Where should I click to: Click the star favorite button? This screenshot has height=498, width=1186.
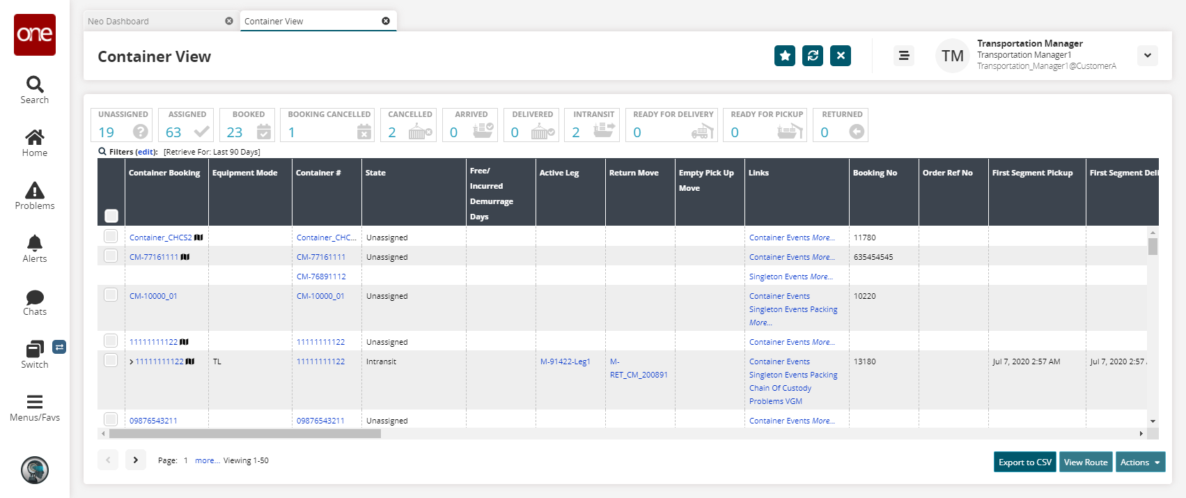785,56
